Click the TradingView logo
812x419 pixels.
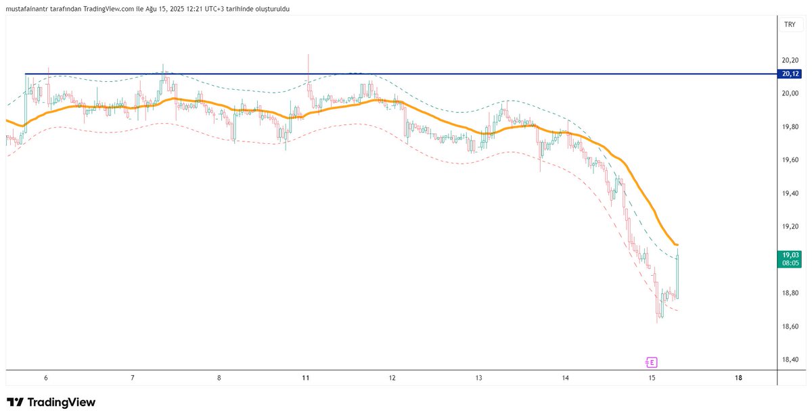(x=51, y=402)
